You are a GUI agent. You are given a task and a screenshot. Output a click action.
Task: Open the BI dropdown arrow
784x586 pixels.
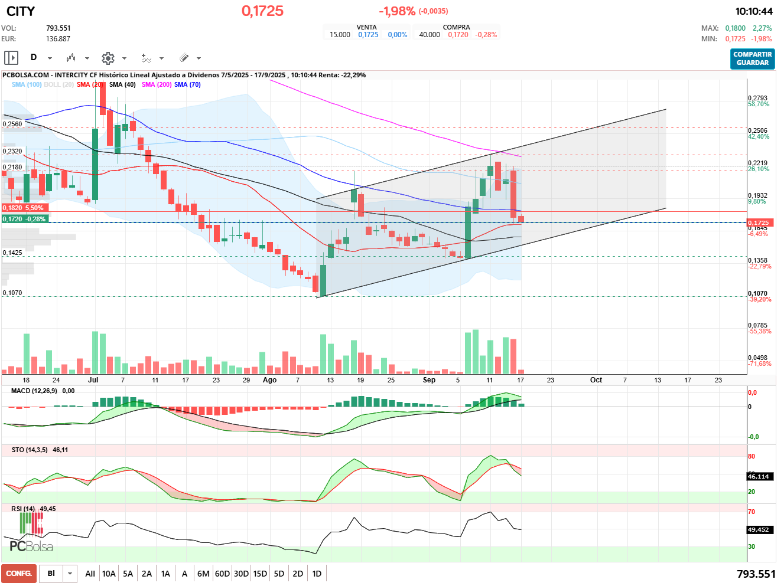pos(70,574)
